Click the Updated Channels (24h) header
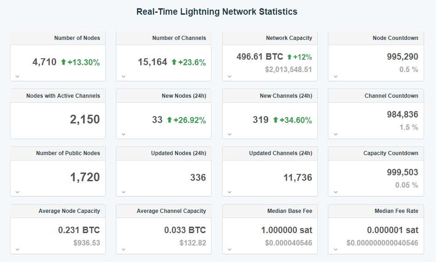 (x=280, y=153)
